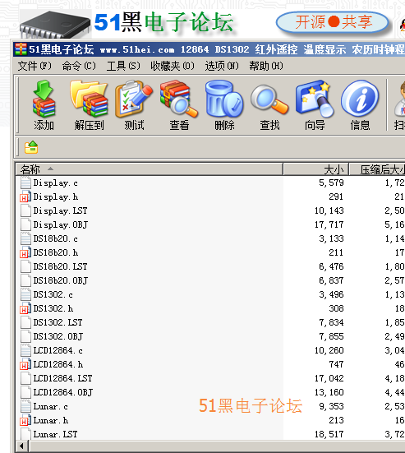Select the Lunar.h header file icon

click(x=25, y=421)
